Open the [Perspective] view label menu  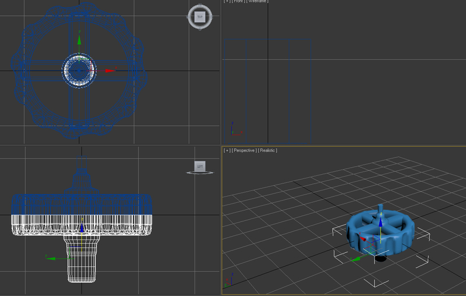(244, 150)
